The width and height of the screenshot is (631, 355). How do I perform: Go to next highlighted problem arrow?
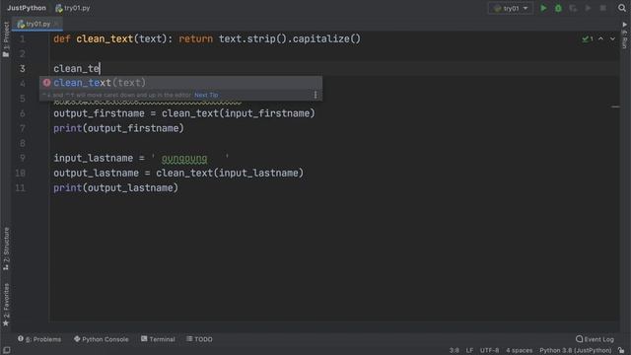(612, 39)
